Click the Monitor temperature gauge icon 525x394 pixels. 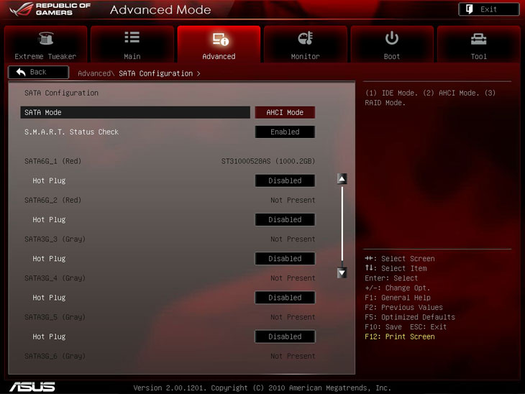(305, 39)
